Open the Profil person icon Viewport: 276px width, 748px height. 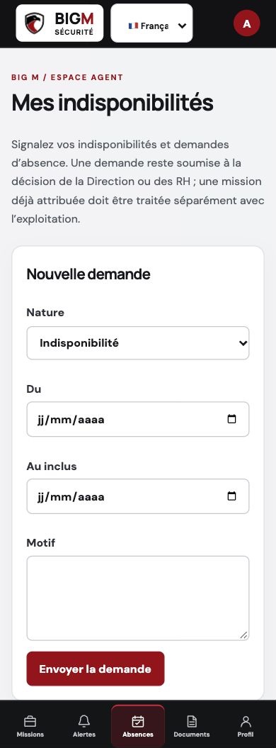point(246,721)
